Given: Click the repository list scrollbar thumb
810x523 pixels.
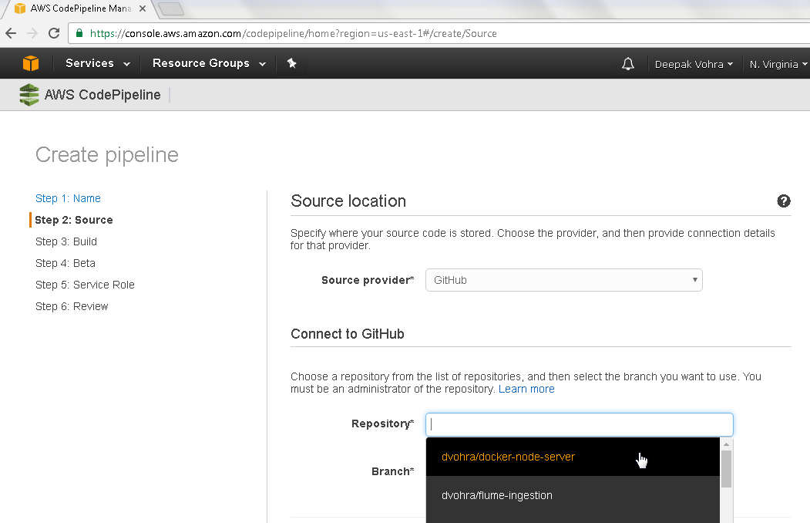Looking at the screenshot, I should tap(726, 469).
